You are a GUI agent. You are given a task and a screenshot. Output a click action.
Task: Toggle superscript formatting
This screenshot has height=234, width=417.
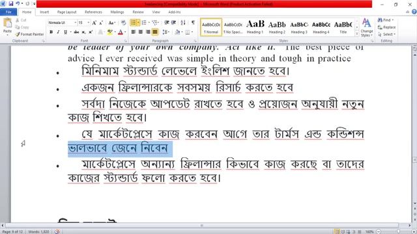tap(91, 32)
